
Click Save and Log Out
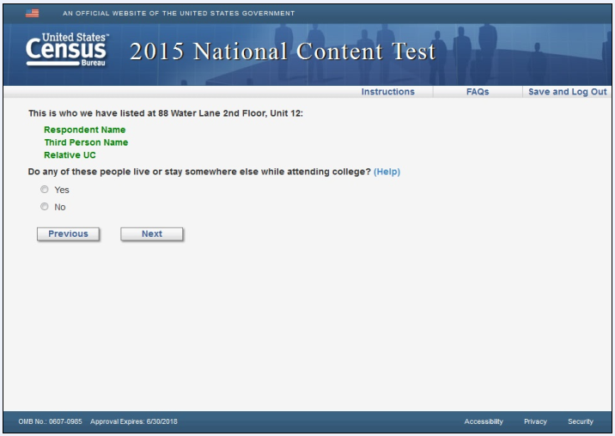tap(567, 92)
